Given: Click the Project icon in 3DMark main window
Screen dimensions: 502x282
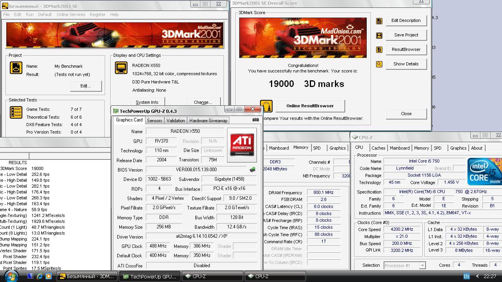Looking at the screenshot, I should click(x=16, y=68).
